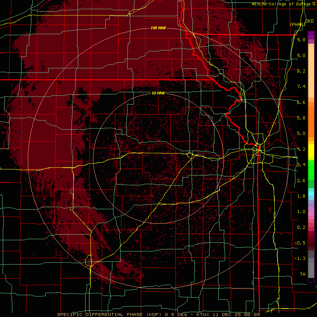Click the SPECIFIC DIFFERENTIAL PHASE (KDP) caption text
The image size is (317, 317).
tap(110, 315)
